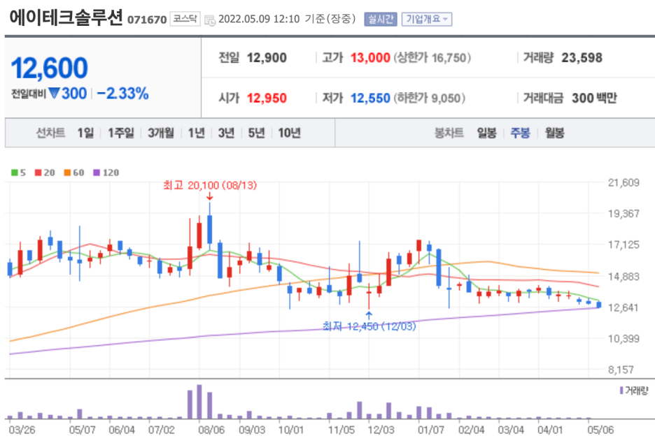Screen dimensions: 655x443
Task: Click the 최저 12,450 (12/03) marker
Action: [x=369, y=326]
